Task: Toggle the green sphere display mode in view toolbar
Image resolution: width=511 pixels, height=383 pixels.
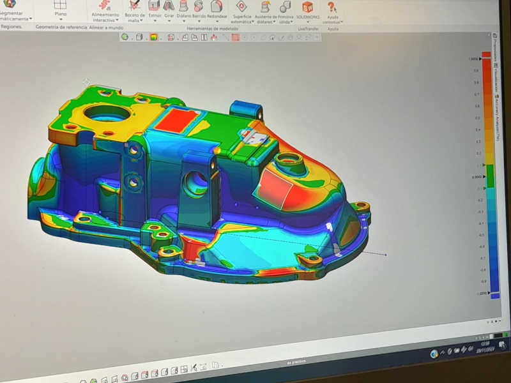Action: pos(125,37)
